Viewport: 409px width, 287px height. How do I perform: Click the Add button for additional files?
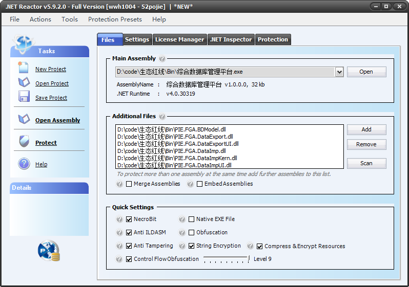pos(366,129)
